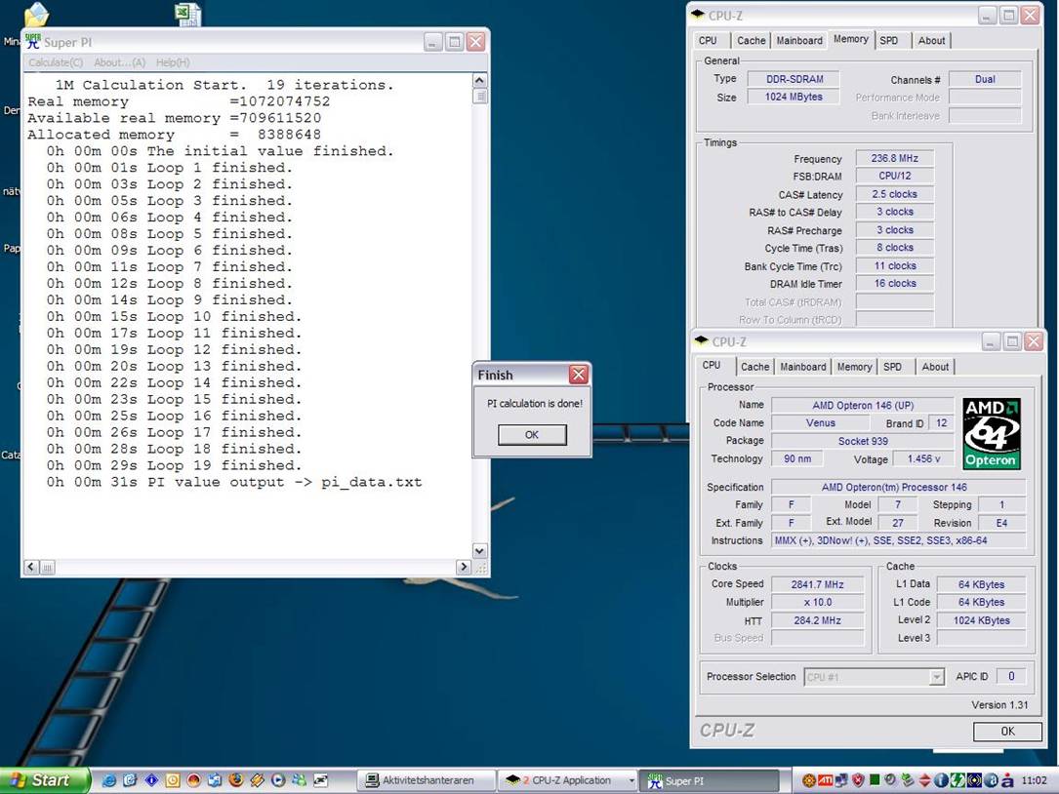This screenshot has height=794, width=1059.
Task: Open MSN Messenger quick launch icon
Action: click(x=300, y=780)
